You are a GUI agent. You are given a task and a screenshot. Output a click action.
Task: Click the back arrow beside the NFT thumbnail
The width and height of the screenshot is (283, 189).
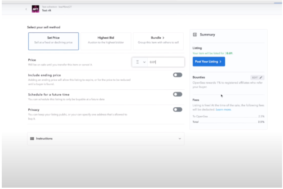[x=26, y=9]
